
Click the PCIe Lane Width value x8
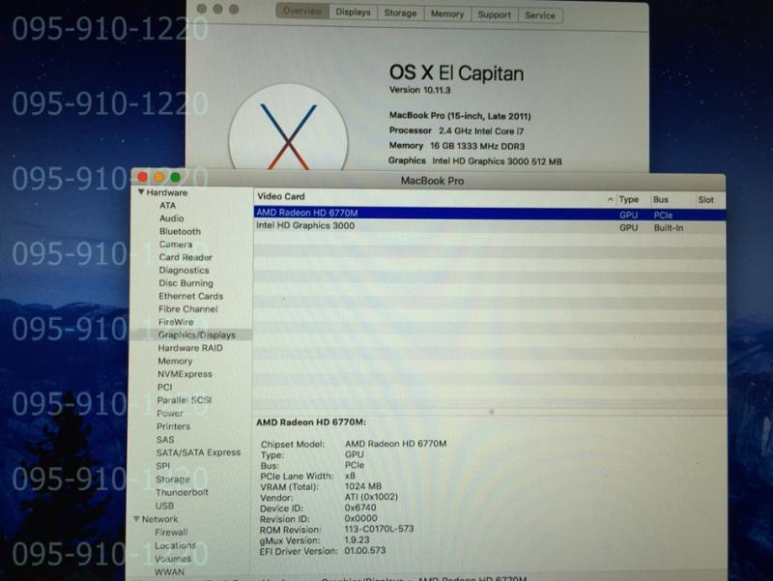point(350,476)
